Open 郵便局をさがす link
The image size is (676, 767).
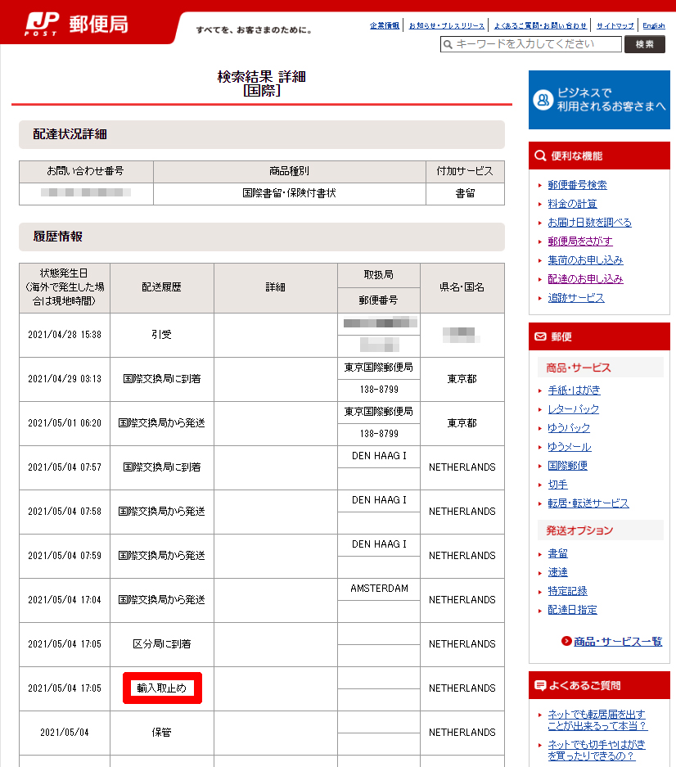tap(580, 241)
